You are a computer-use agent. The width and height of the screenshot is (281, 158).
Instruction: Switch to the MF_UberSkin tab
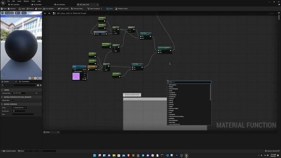[x=14, y=4]
